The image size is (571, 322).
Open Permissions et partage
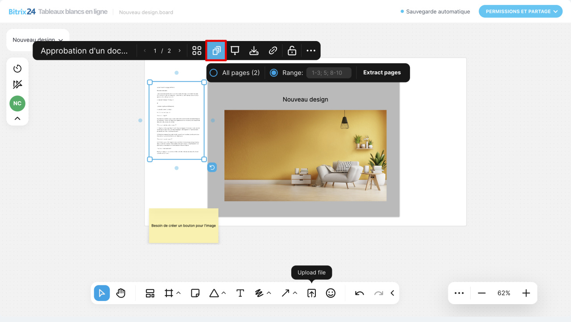tap(520, 11)
